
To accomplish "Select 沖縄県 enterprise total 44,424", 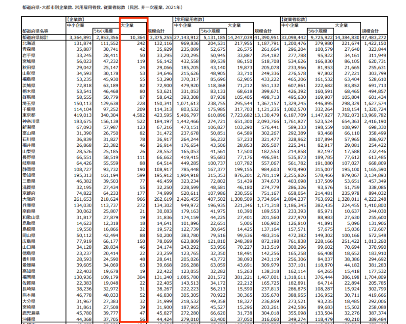I will (164, 319).
